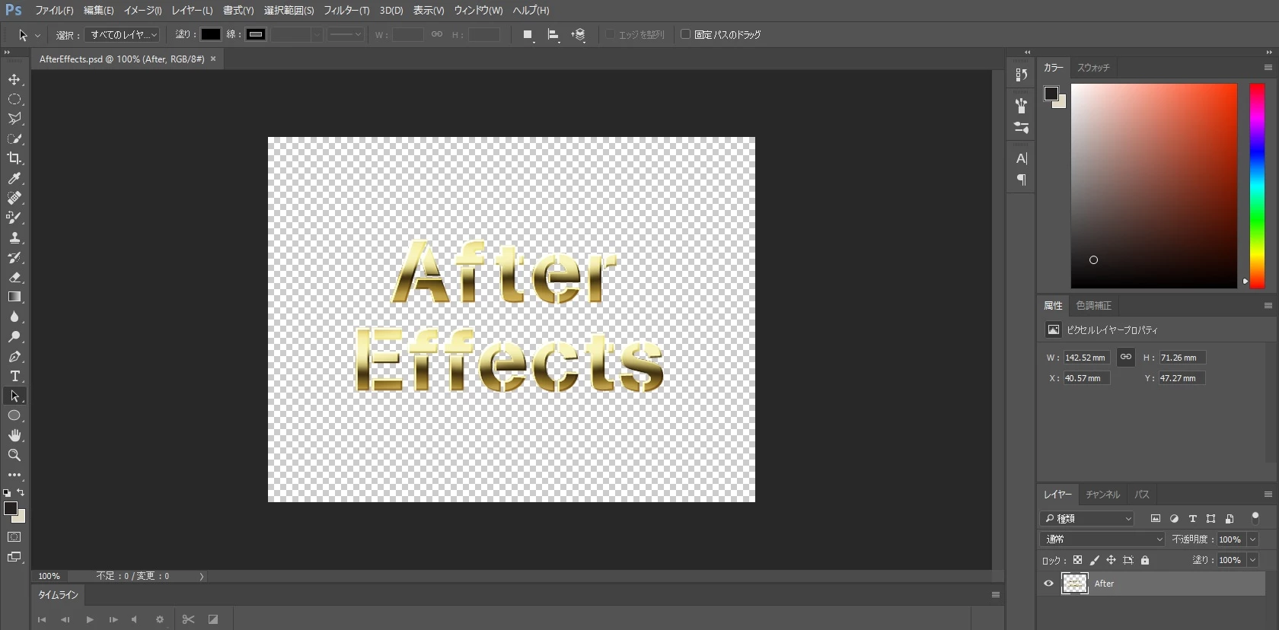1279x630 pixels.
Task: Select the Pen tool
Action: click(x=14, y=356)
